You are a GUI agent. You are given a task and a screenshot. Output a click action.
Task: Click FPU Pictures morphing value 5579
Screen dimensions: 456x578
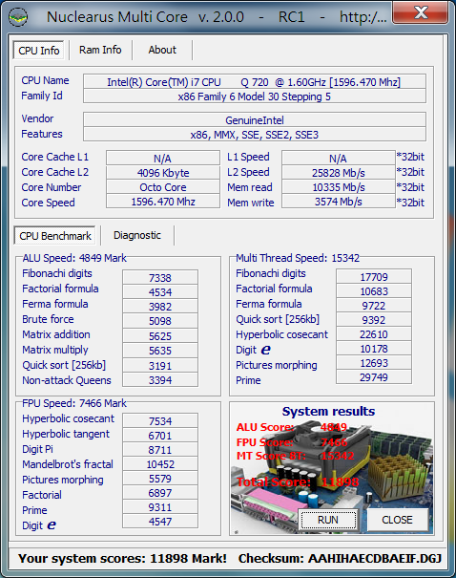tap(160, 479)
